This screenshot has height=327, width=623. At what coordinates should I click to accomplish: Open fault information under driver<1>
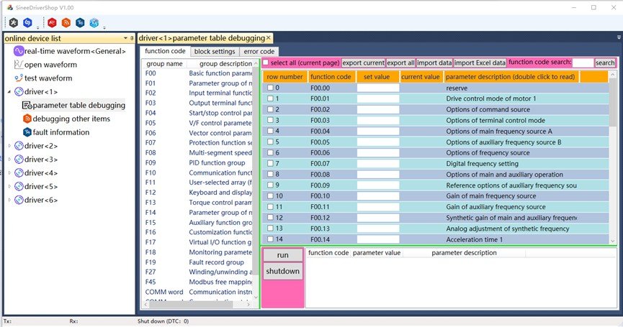(x=60, y=132)
